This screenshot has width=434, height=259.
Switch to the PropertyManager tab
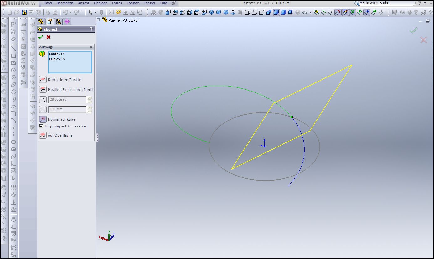pos(49,22)
